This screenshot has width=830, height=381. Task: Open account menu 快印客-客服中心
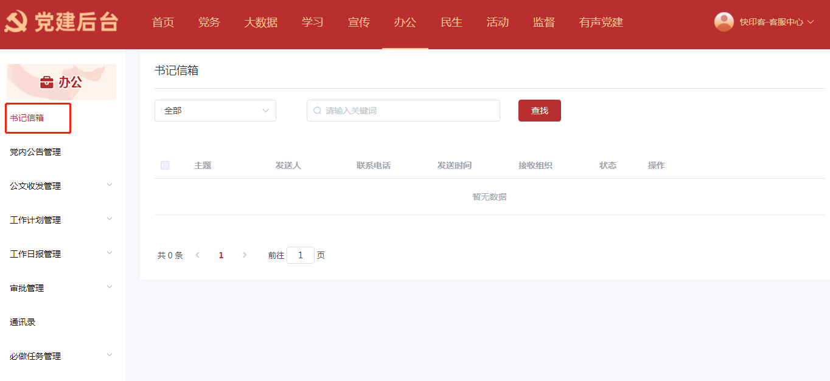pos(776,22)
